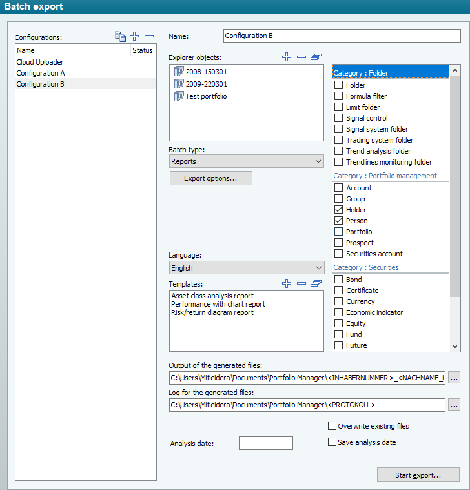Add an explorer object with plus icon
The height and width of the screenshot is (490, 470).
point(287,57)
